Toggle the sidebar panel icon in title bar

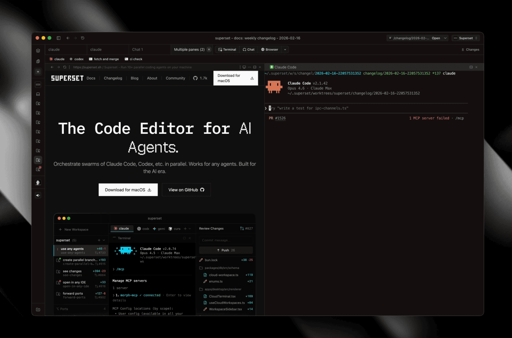click(59, 38)
